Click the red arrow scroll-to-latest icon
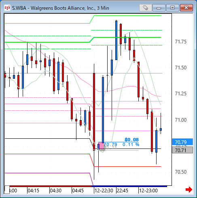This screenshot has width=197, height=198. tap(189, 189)
